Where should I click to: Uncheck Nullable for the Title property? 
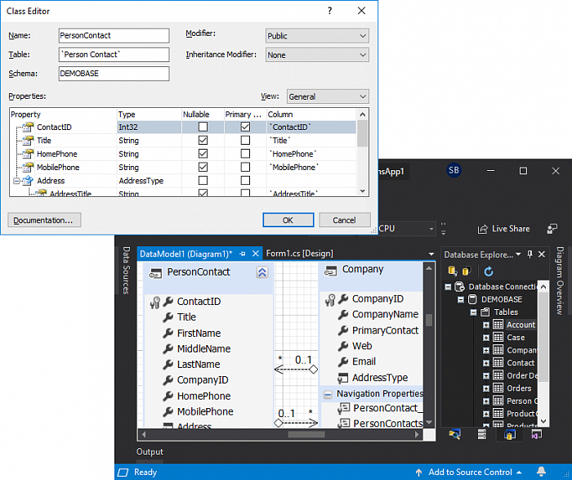203,141
